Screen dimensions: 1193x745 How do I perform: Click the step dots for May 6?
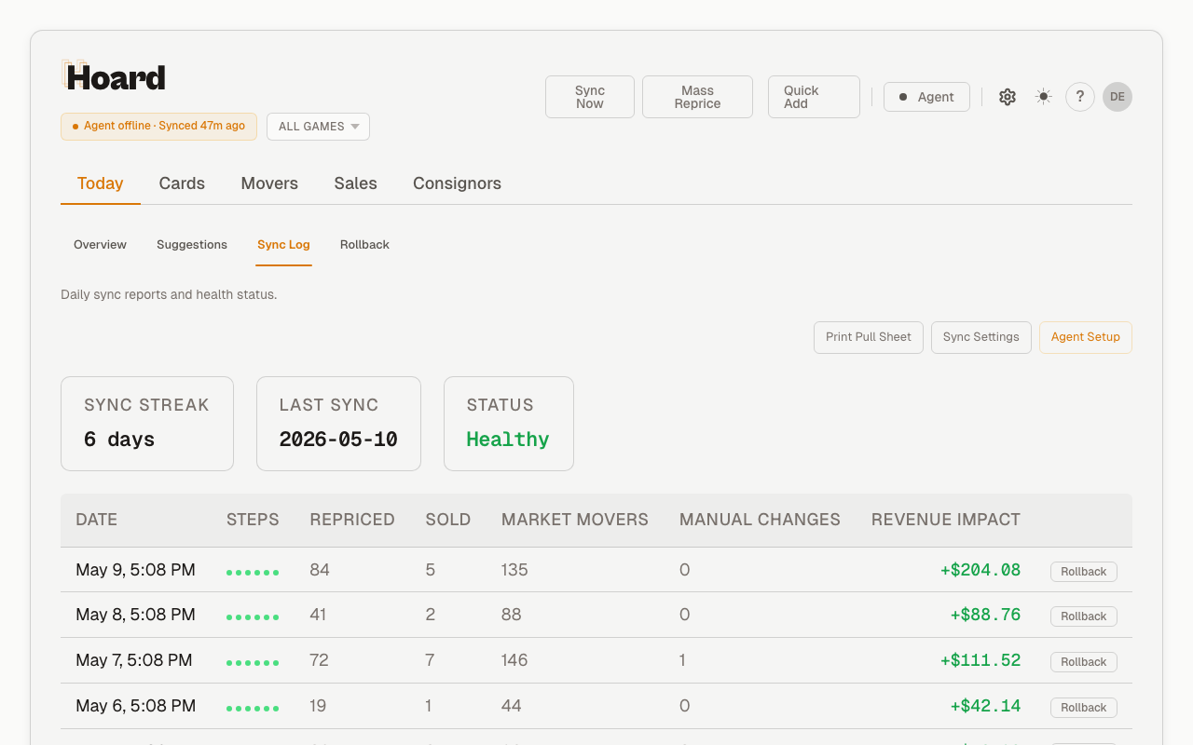pyautogui.click(x=253, y=708)
